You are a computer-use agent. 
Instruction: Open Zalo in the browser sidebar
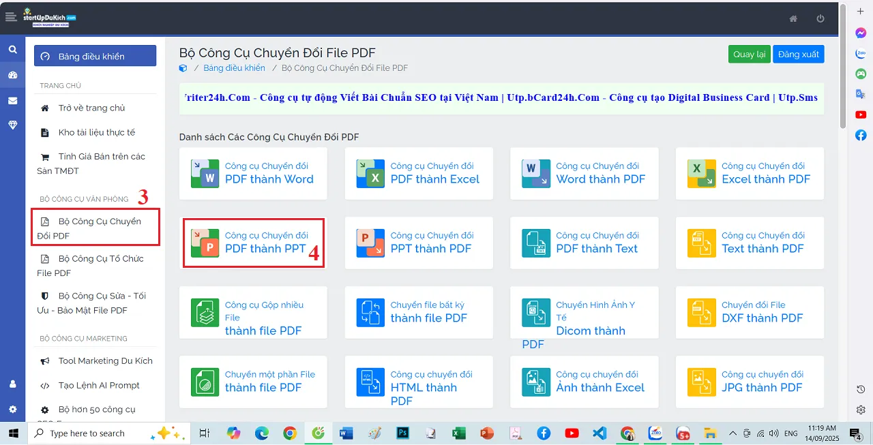click(861, 53)
